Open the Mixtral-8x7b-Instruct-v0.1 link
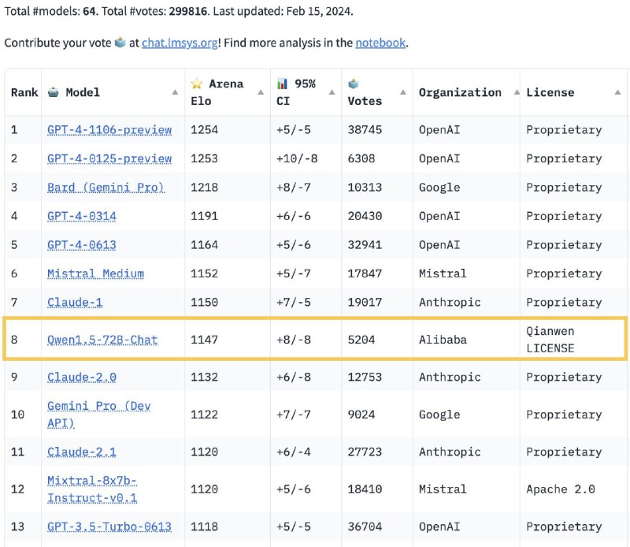 point(93,489)
